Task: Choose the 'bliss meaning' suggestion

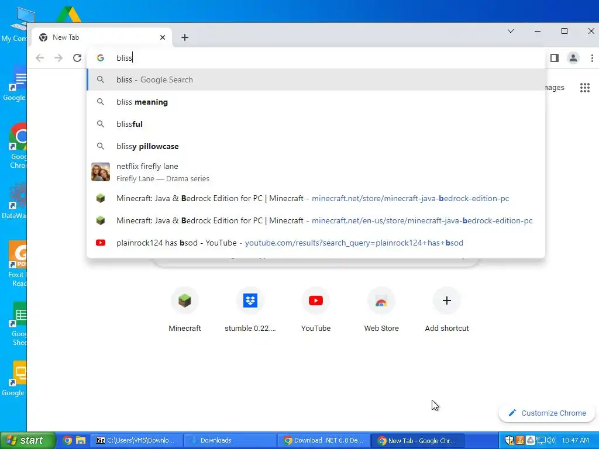Action: click(x=316, y=102)
